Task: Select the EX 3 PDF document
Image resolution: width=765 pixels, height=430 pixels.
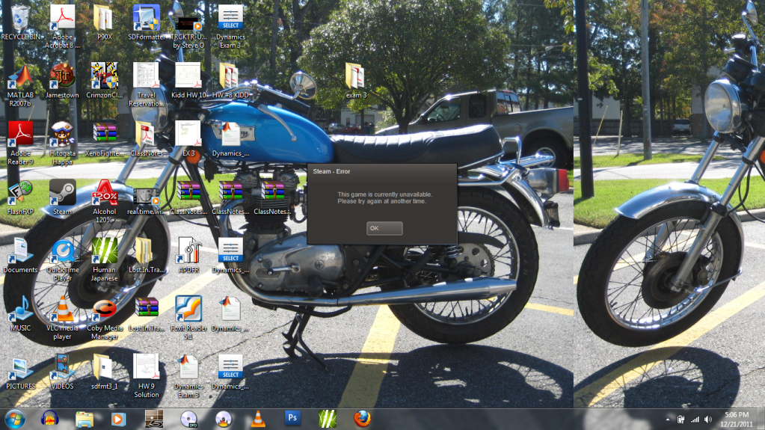Action: tap(188, 139)
